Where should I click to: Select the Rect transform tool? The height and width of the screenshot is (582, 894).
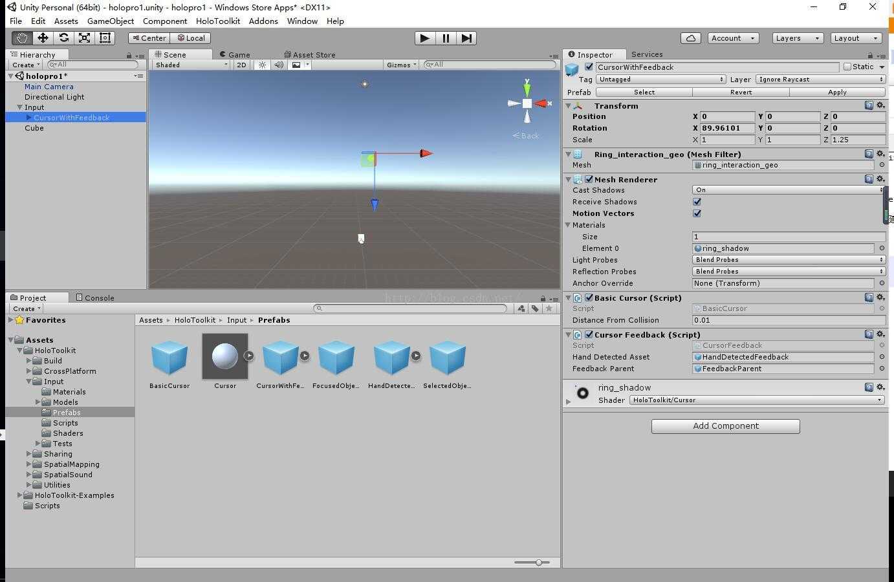[x=105, y=38]
